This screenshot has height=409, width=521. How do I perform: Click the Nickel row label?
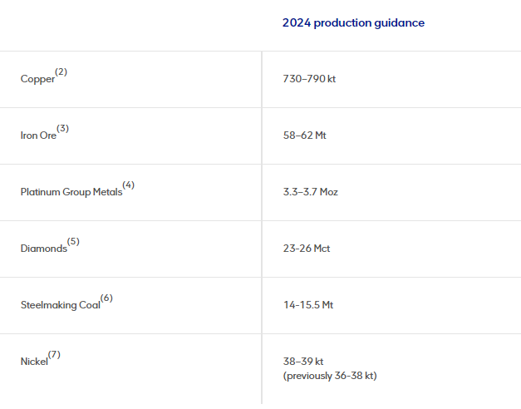coord(34,362)
